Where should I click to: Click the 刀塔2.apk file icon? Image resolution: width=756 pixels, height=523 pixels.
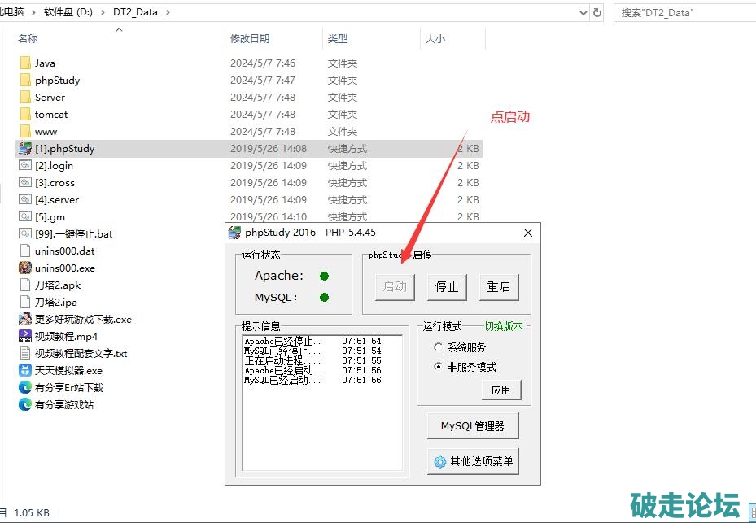25,285
